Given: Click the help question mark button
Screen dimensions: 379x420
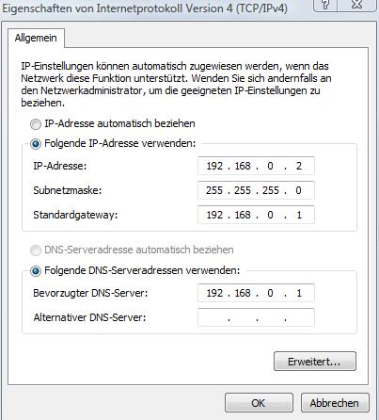Looking at the screenshot, I should coord(325,5).
